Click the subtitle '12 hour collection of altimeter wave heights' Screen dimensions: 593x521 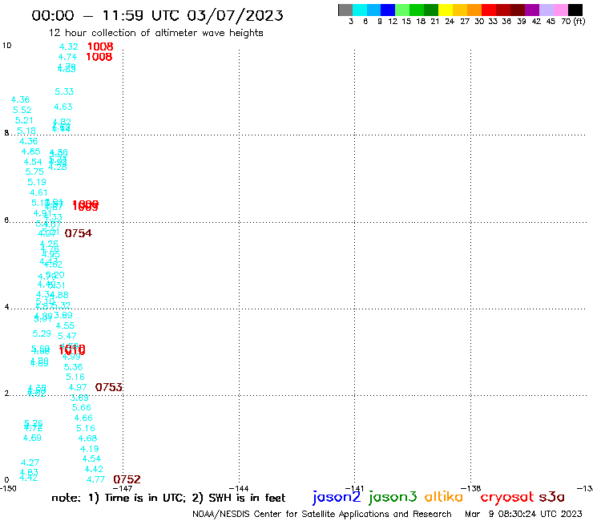pyautogui.click(x=155, y=33)
